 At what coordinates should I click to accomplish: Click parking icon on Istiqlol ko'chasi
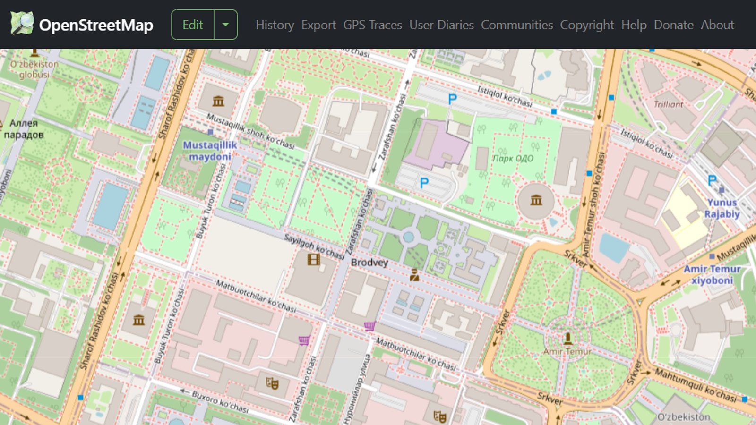452,99
